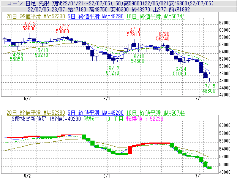Click the 陰転中 status text
This screenshot has height=181, width=237.
pos(92,119)
